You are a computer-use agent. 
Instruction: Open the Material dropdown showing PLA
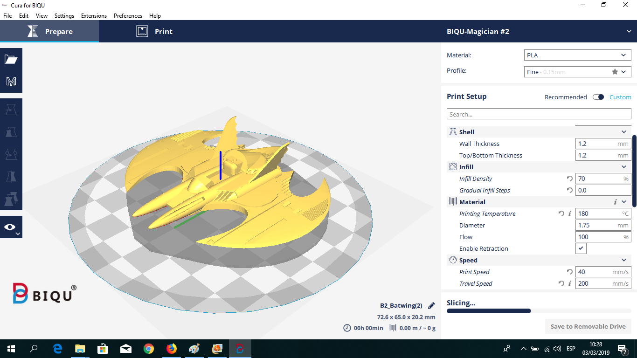[578, 55]
